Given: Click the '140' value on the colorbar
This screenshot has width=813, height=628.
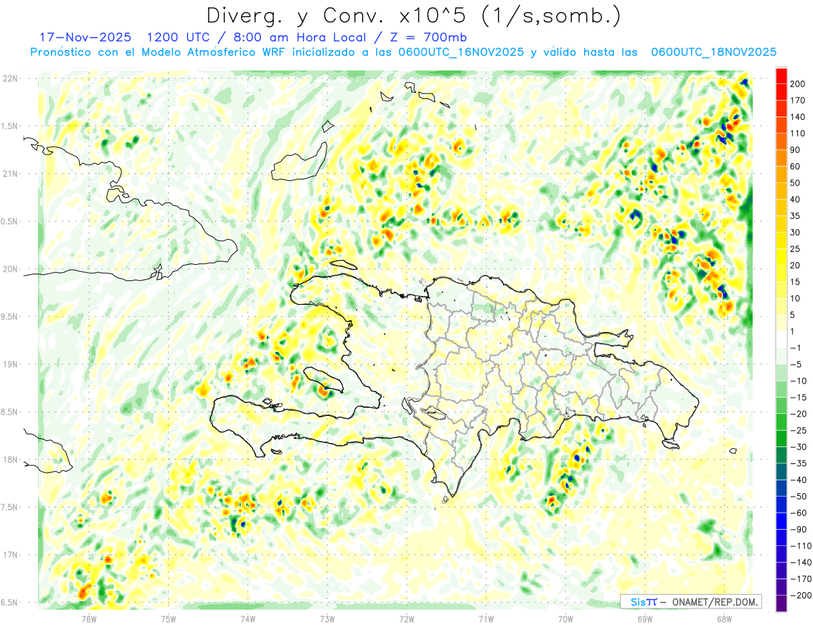Looking at the screenshot, I should (797, 117).
